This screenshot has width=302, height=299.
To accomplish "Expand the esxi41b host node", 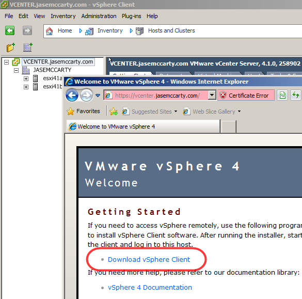I will (x=26, y=87).
